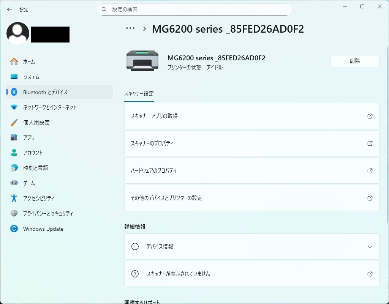389x304 pixels.
Task: Click the System monitor icon
Action: click(x=14, y=77)
